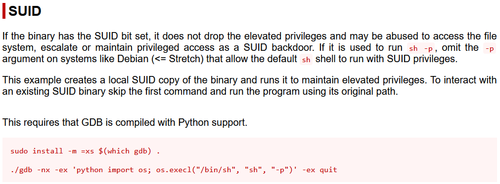
Task: Click the inline code 'sh -p'
Action: point(420,49)
